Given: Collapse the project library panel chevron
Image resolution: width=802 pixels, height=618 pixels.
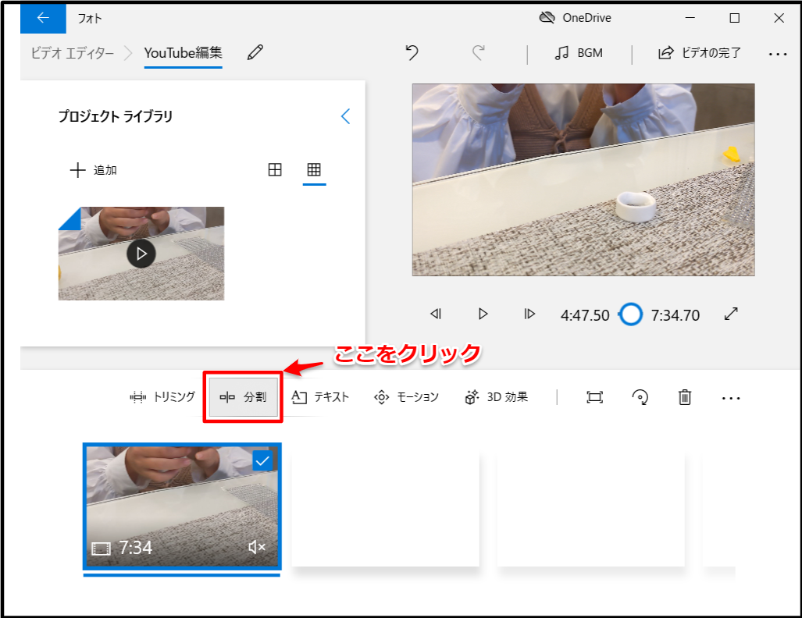Looking at the screenshot, I should click(x=346, y=116).
